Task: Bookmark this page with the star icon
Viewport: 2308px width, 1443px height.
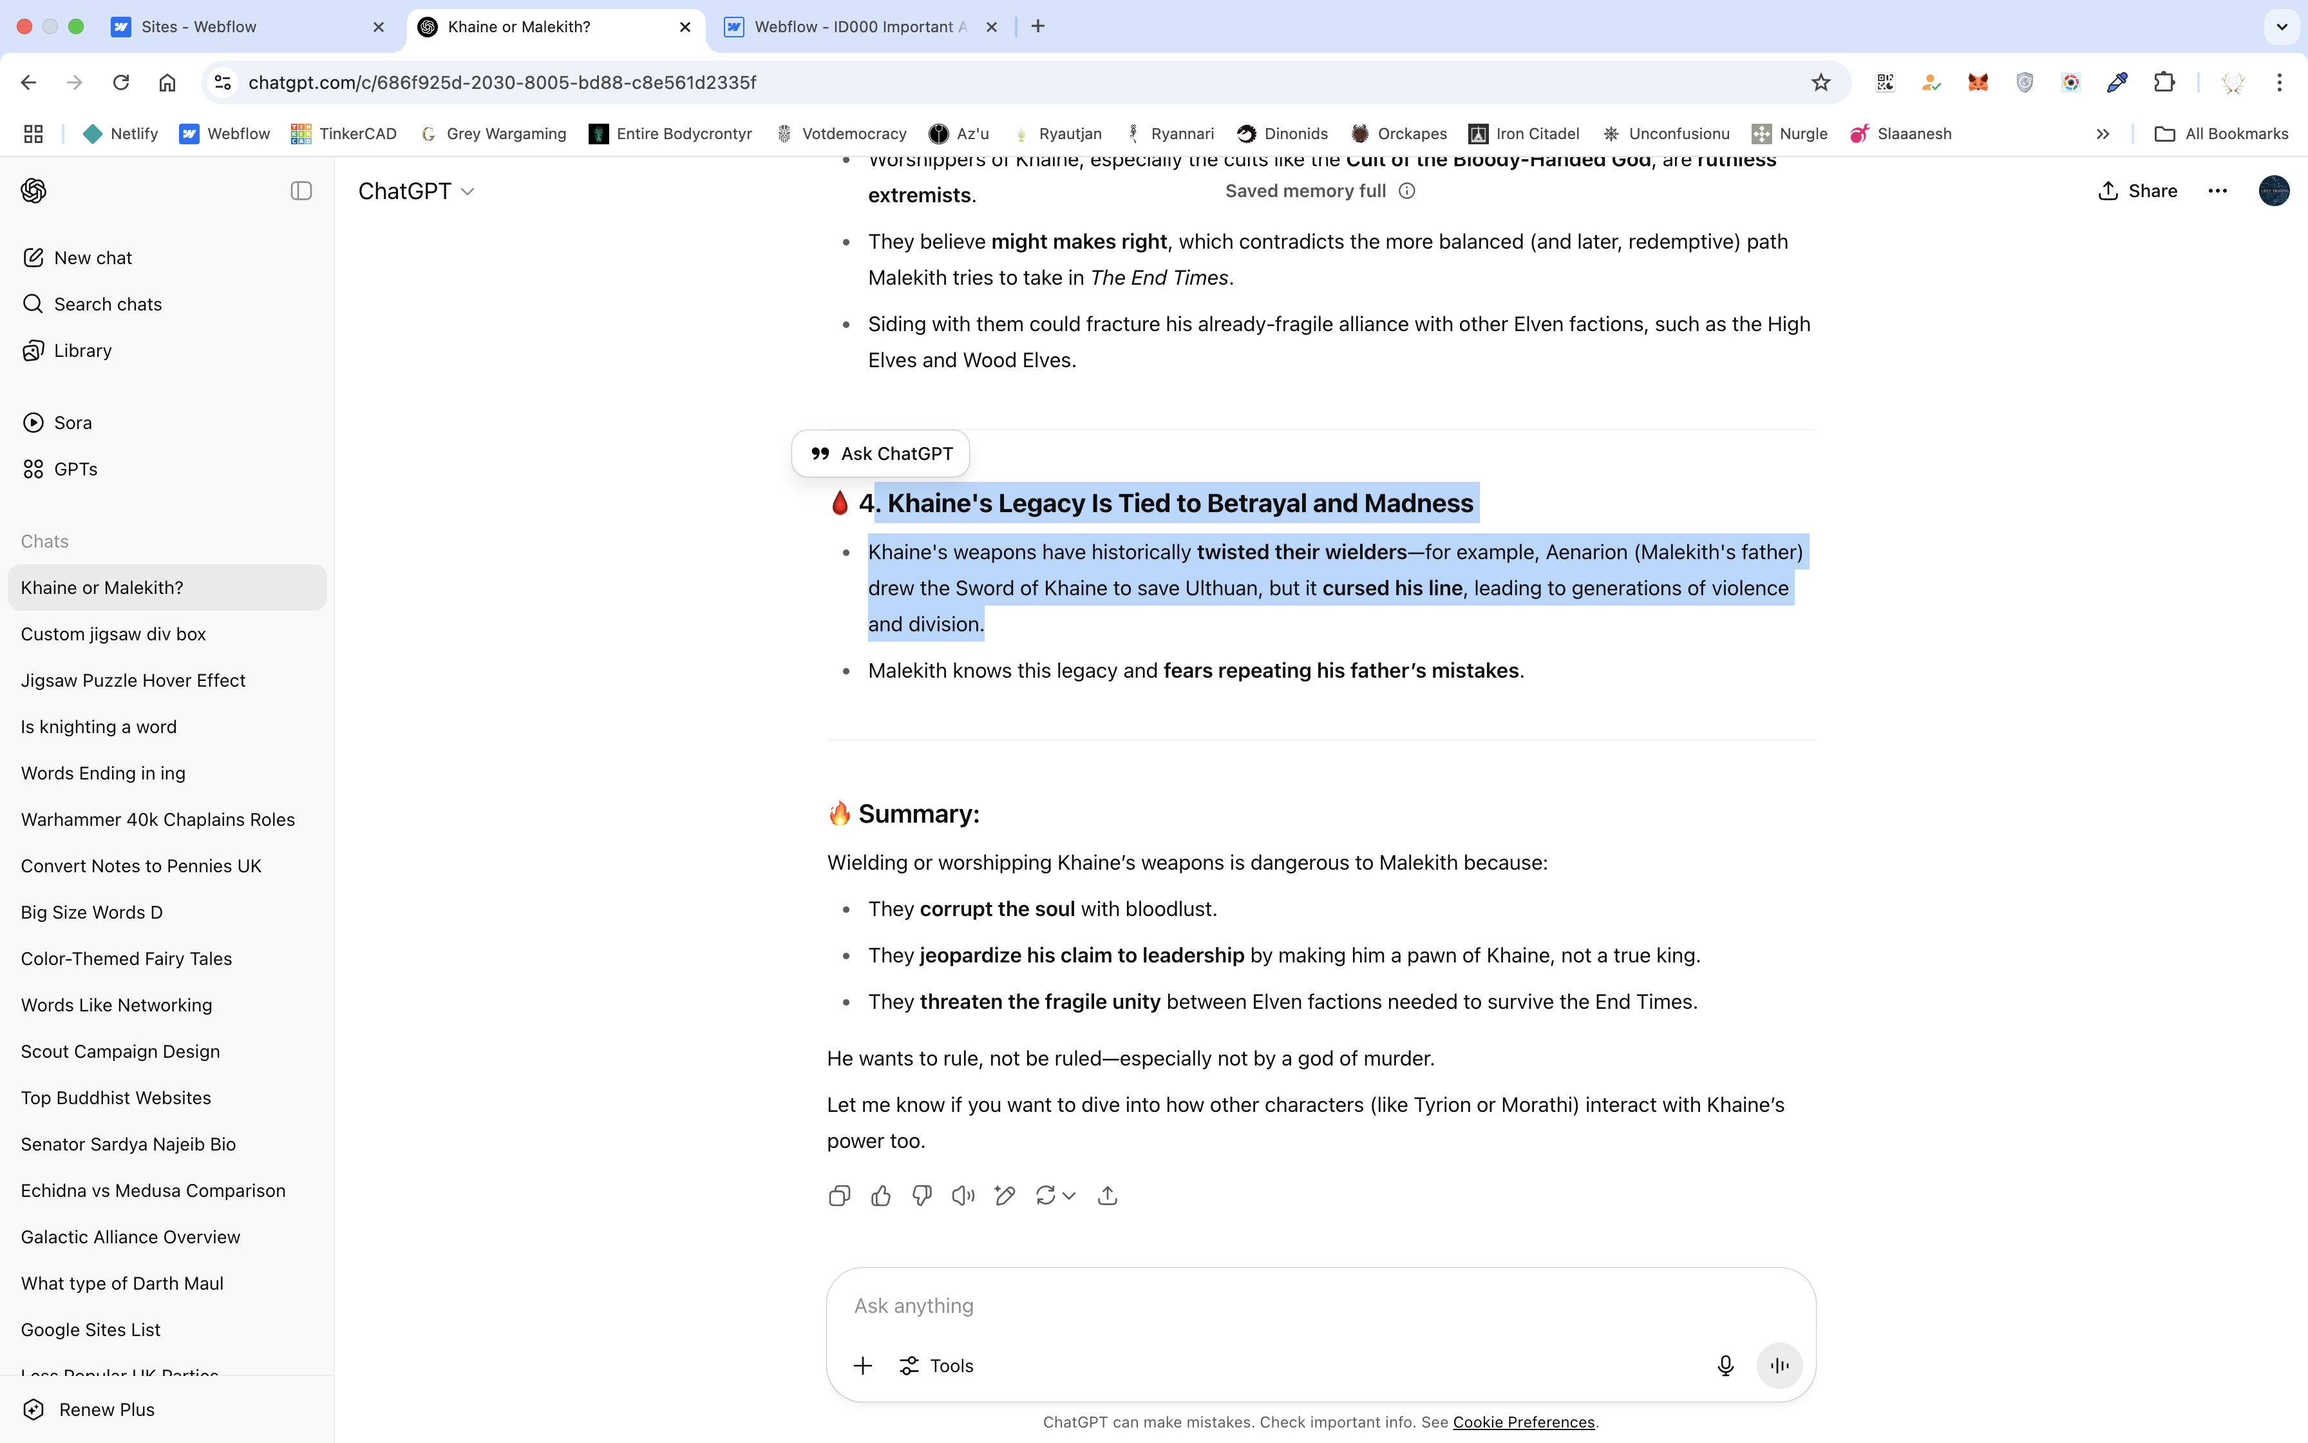Action: coord(1821,82)
